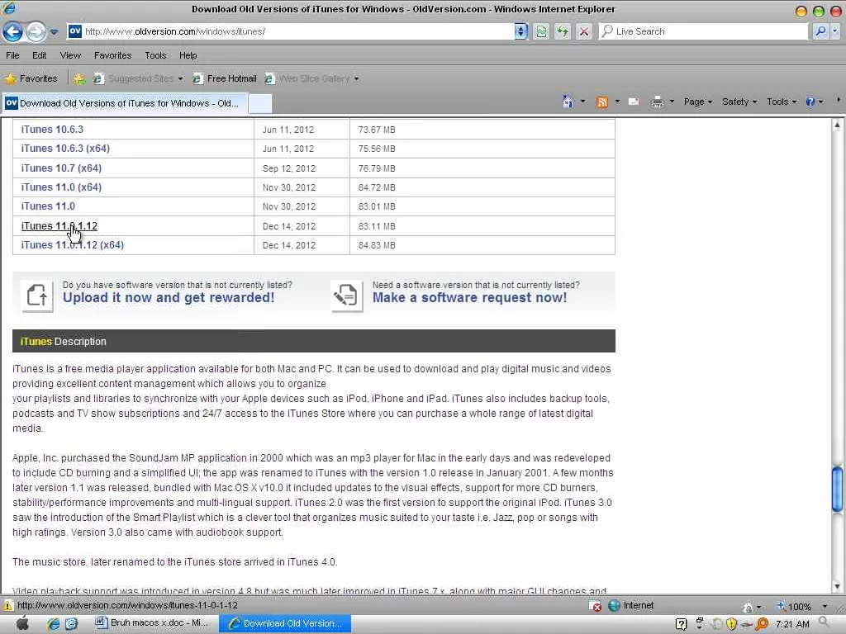Click the Spotlight magnifier at taskbar end

[824, 622]
